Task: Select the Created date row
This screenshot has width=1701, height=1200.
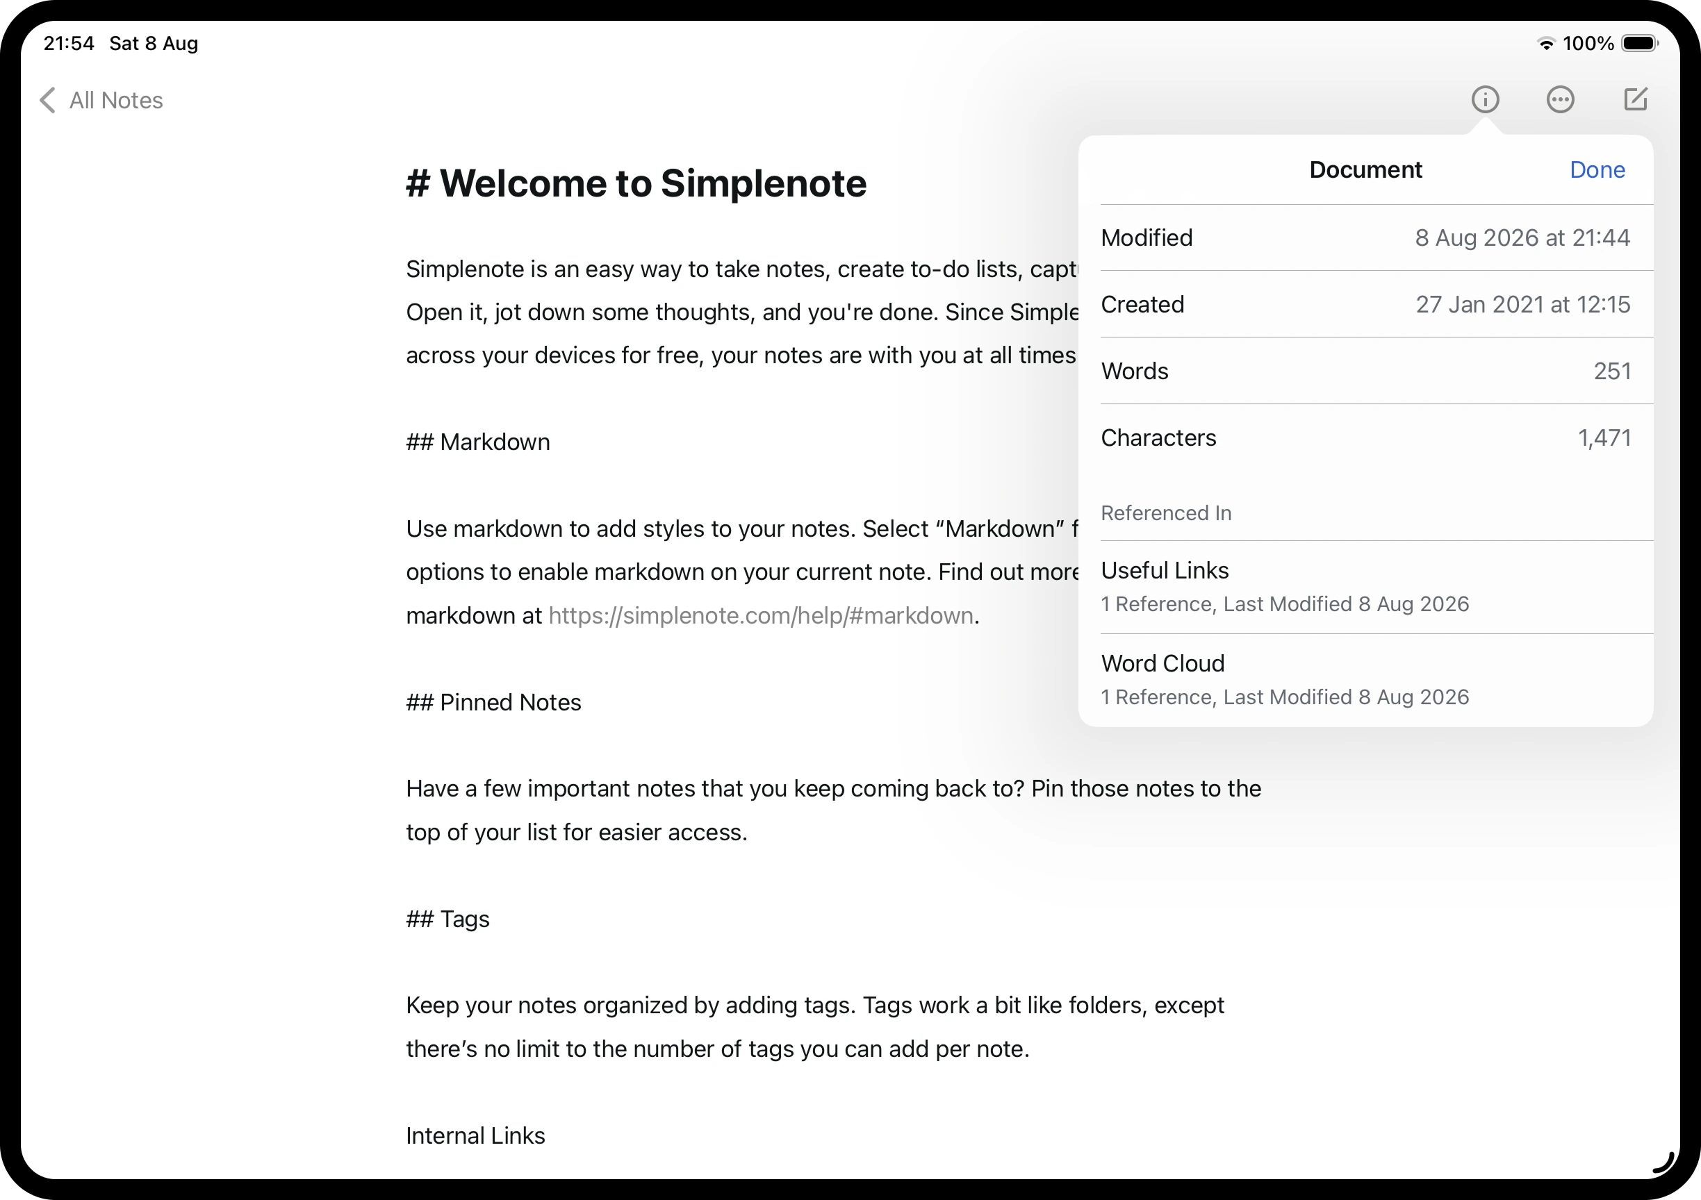Action: [1365, 304]
